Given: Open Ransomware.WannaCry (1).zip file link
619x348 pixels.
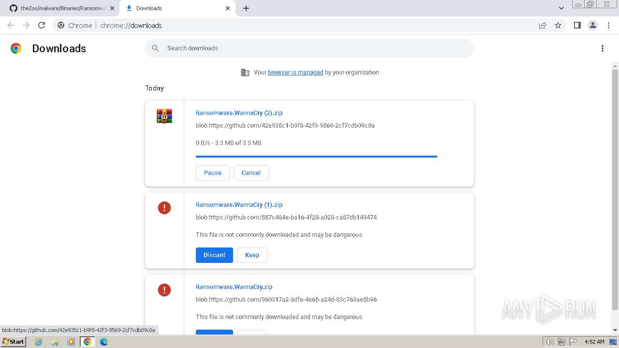Looking at the screenshot, I should [239, 204].
